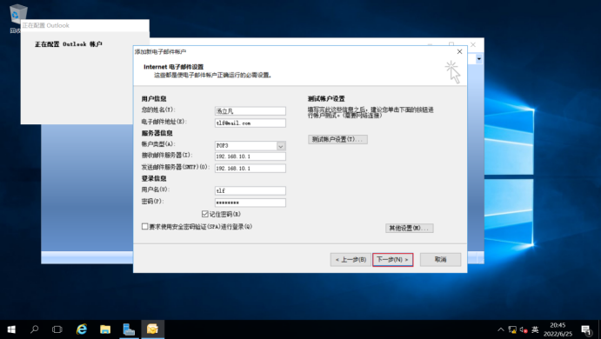This screenshot has width=601, height=339.
Task: Close the add email account dialog
Action: pos(459,51)
